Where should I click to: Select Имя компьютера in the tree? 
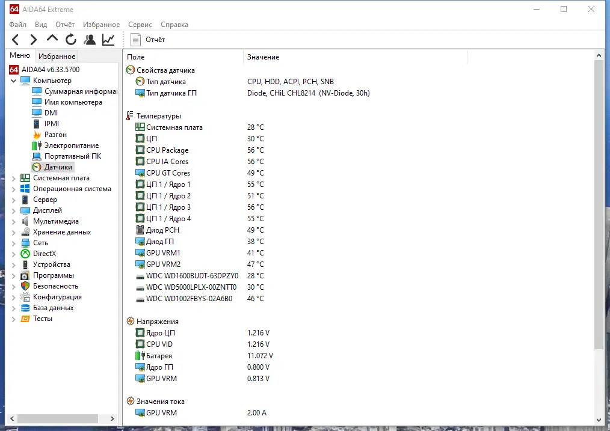(x=73, y=102)
